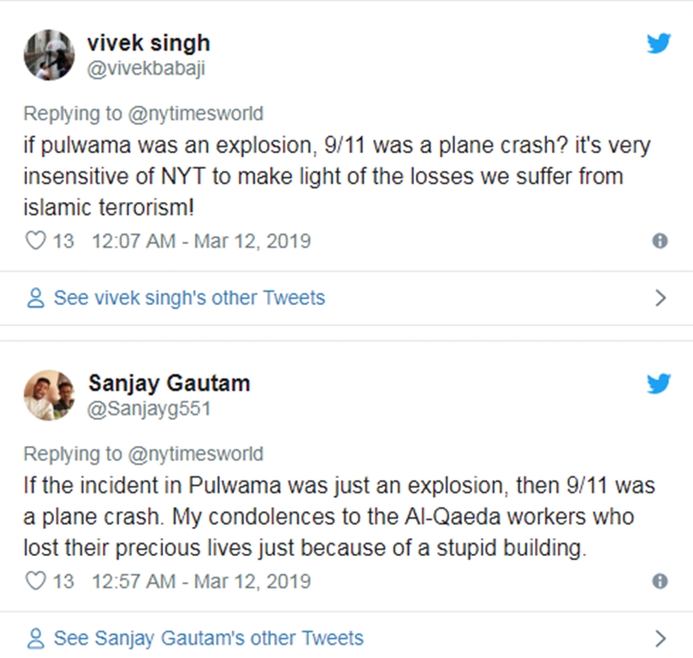Click Twitter bird icon on Sanjay Gautam's tweet

[x=658, y=384]
